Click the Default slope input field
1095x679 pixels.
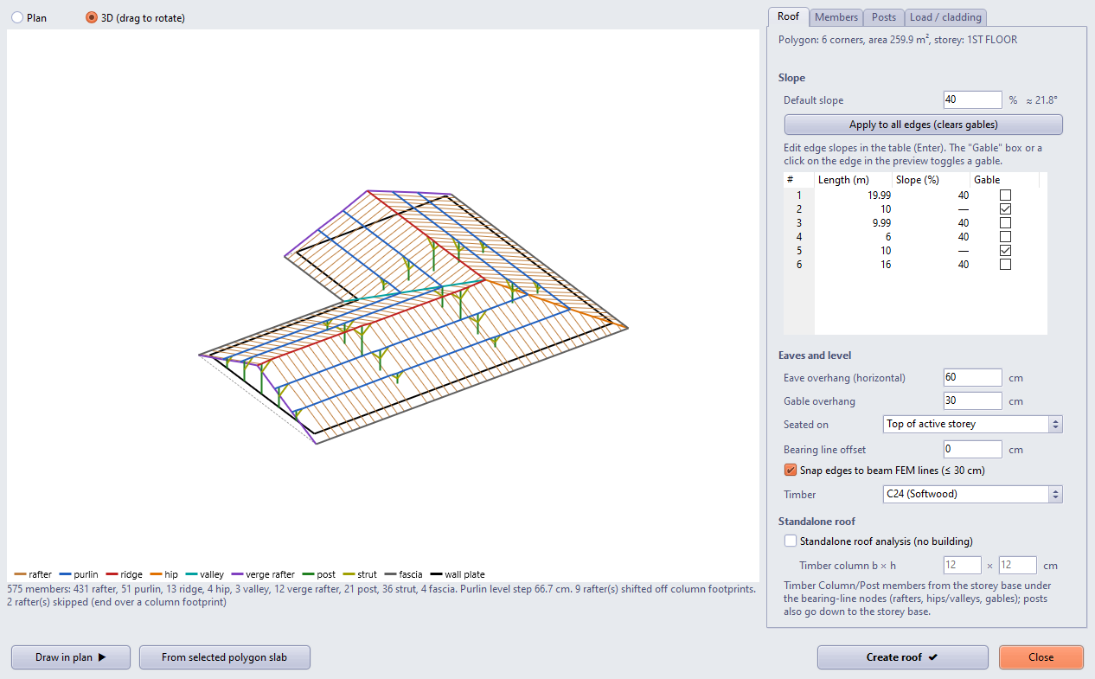click(972, 99)
